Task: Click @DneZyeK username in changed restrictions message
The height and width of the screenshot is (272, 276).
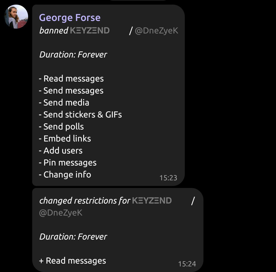Action: coord(61,212)
